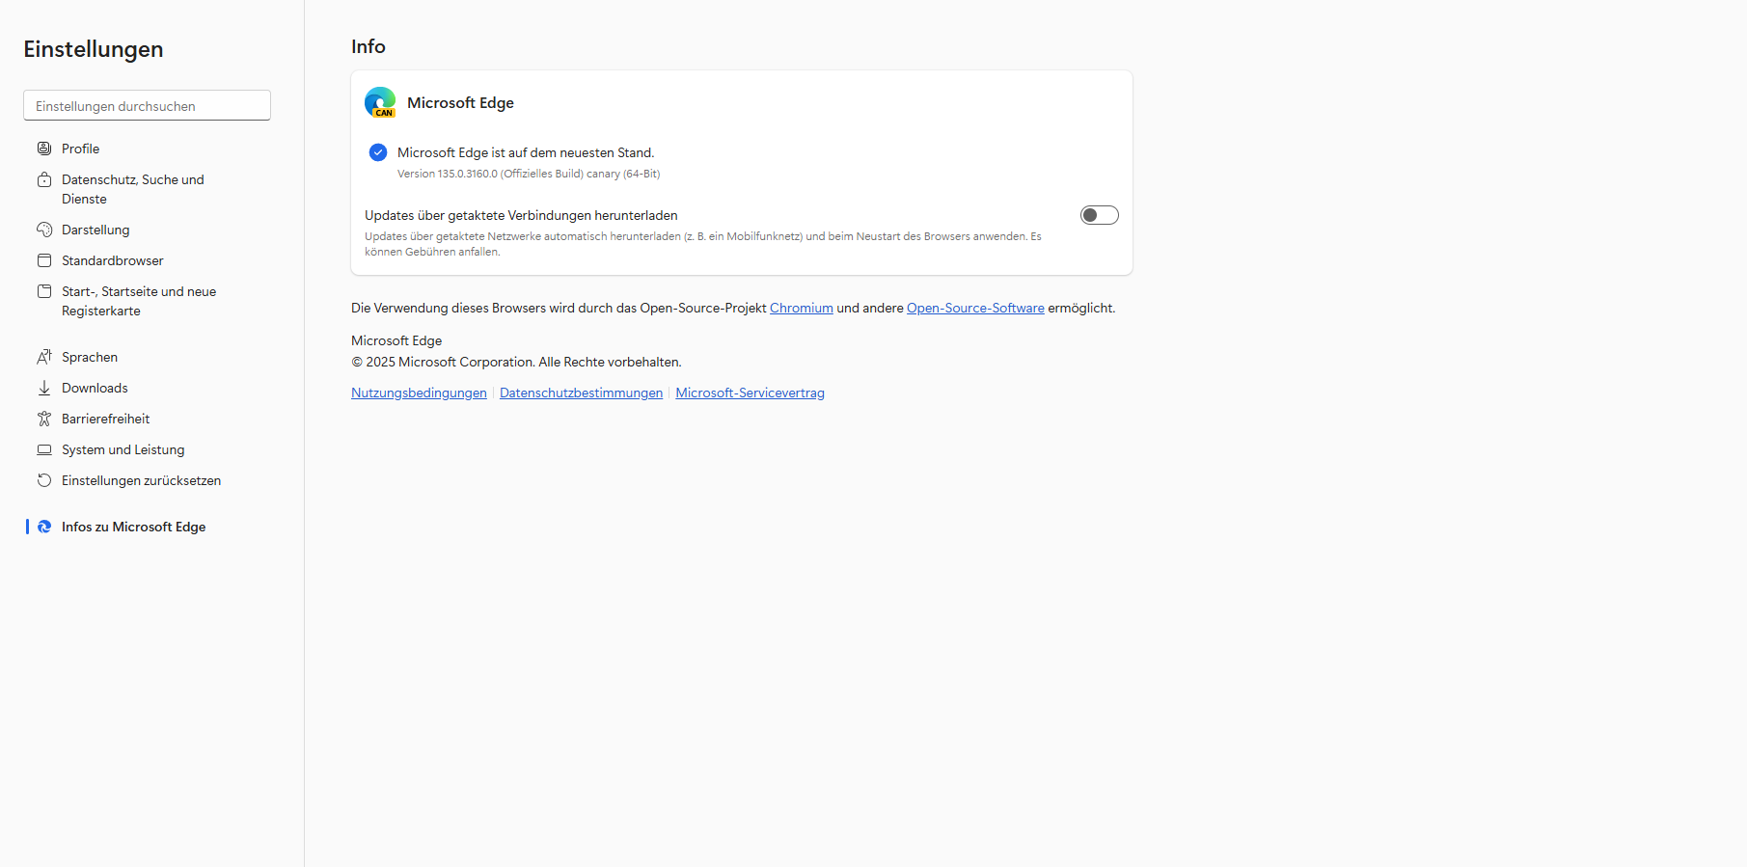Open the Open-Source-Software link
Image resolution: width=1747 pixels, height=867 pixels.
pyautogui.click(x=974, y=309)
